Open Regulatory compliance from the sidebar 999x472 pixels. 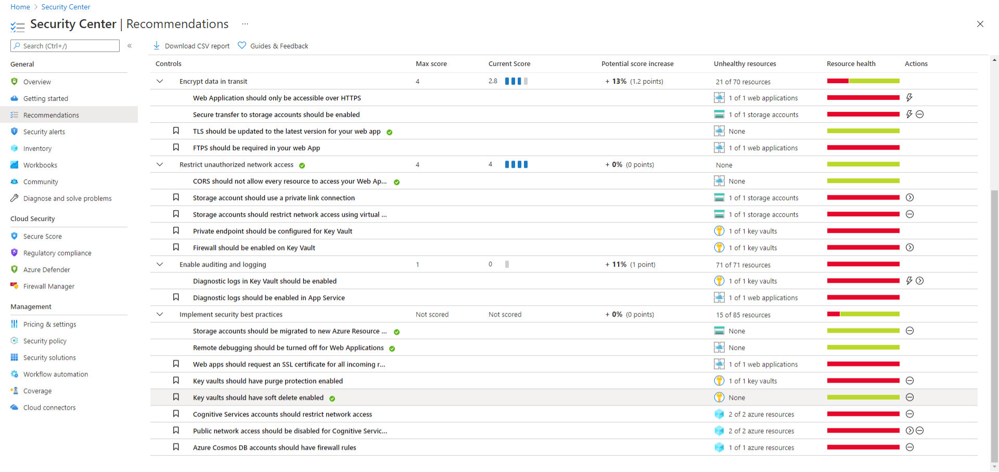tap(57, 253)
